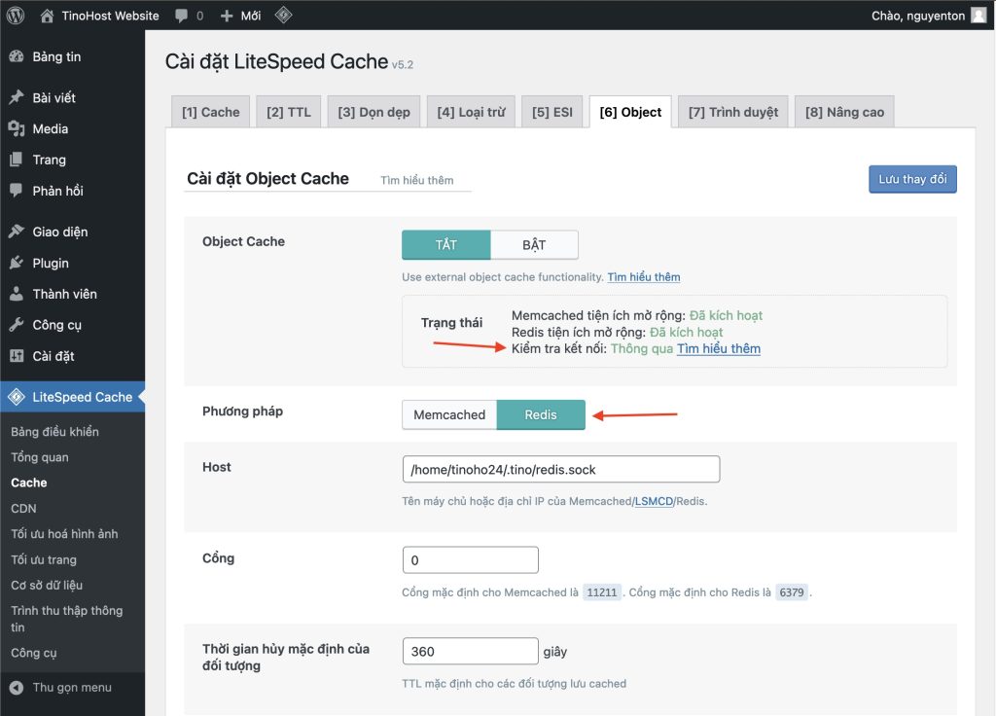Open Tìm hiểu thêm link after Thông qua
This screenshot has width=996, height=716.
(719, 349)
